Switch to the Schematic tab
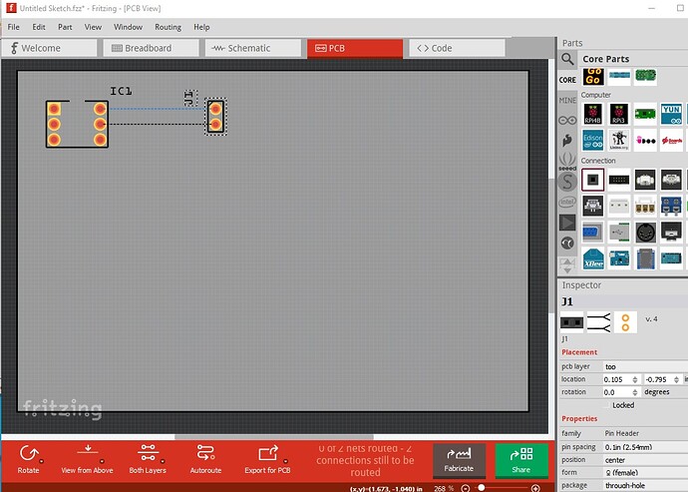 point(252,48)
